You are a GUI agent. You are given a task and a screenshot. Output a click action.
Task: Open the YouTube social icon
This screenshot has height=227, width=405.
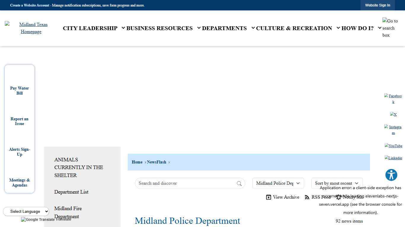point(393,146)
